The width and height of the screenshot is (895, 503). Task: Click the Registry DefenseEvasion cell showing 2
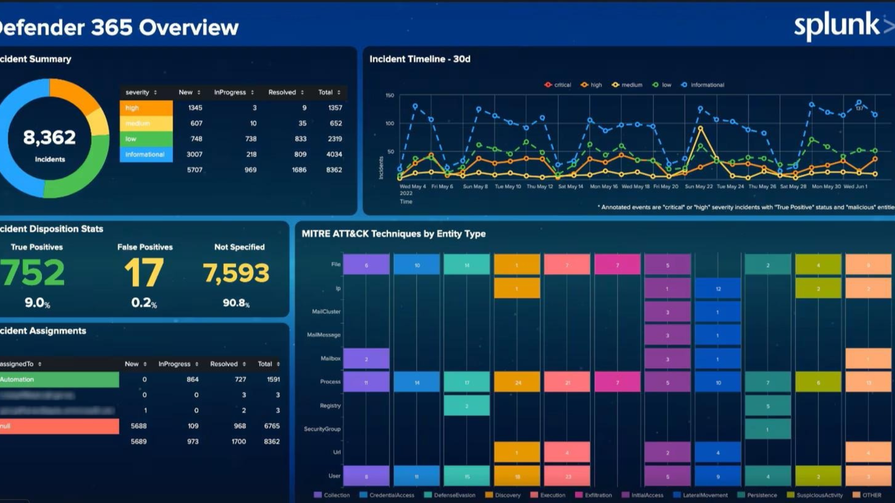click(x=467, y=405)
